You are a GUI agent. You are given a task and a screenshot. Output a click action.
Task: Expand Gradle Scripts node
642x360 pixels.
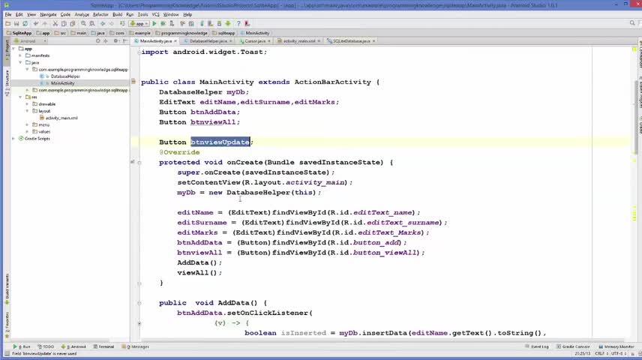tap(14, 139)
